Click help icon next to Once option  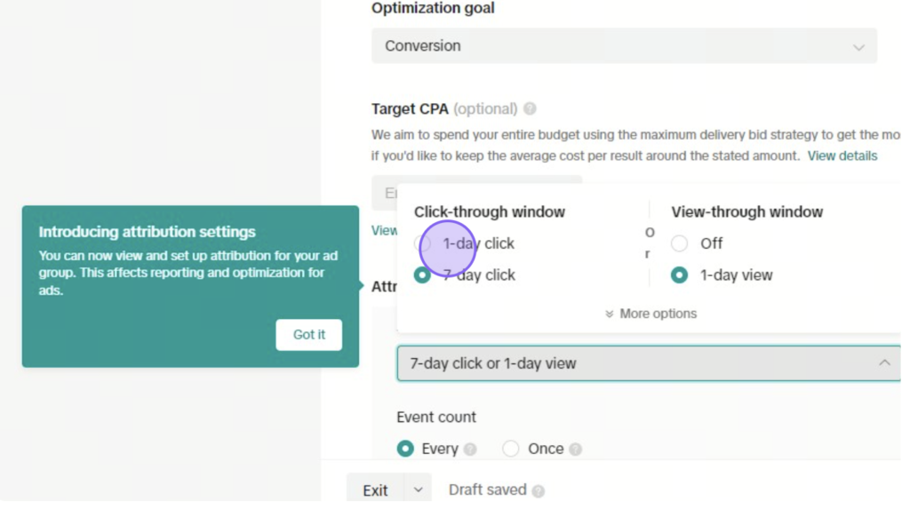(x=575, y=449)
